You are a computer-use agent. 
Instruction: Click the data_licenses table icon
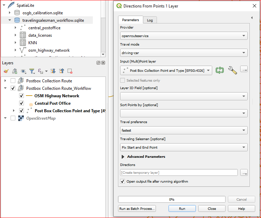[x=23, y=35]
